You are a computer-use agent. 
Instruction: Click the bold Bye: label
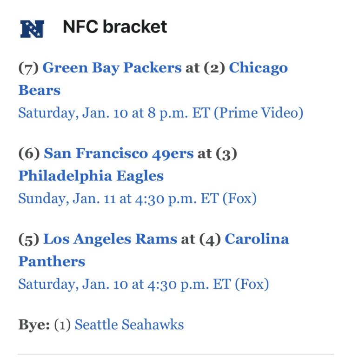[34, 324]
